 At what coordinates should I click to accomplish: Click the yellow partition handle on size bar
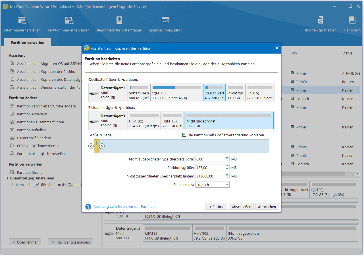point(97,146)
